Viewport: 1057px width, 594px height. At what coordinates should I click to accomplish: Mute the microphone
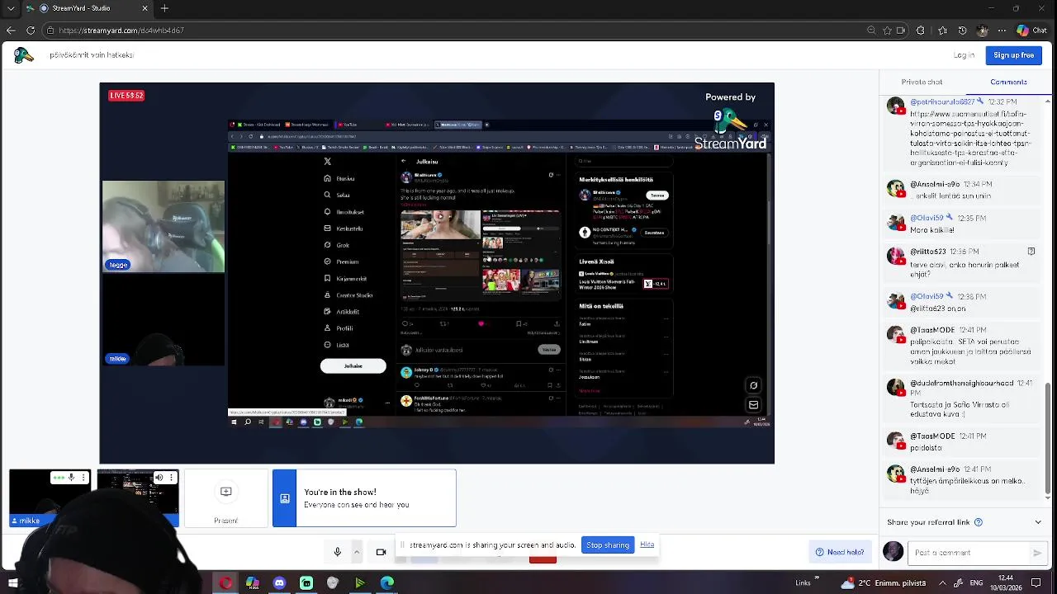pyautogui.click(x=337, y=552)
